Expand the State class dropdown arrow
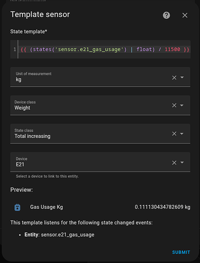The height and width of the screenshot is (263, 200). point(182,134)
